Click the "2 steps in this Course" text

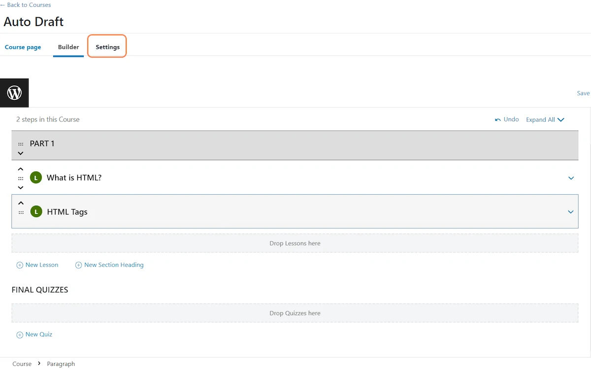coord(48,120)
